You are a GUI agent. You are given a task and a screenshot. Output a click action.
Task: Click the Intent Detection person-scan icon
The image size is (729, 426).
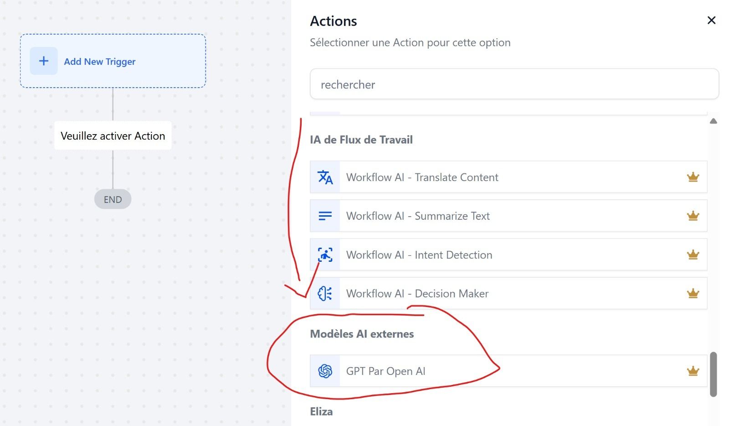[325, 255]
